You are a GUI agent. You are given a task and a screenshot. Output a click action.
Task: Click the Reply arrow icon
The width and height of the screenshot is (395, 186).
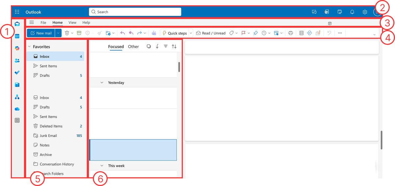coord(122,33)
